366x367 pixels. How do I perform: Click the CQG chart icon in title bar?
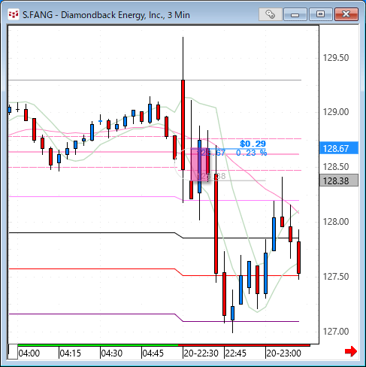(14, 14)
